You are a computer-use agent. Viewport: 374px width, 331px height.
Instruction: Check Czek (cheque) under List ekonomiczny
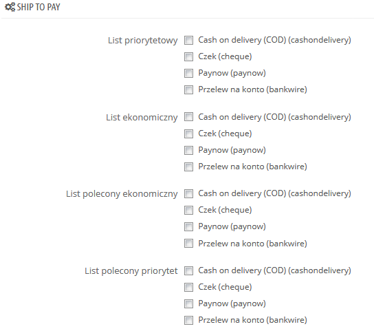coord(188,134)
